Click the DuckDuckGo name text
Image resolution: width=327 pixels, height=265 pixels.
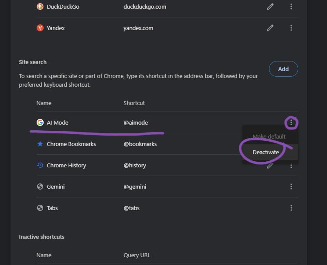[63, 7]
